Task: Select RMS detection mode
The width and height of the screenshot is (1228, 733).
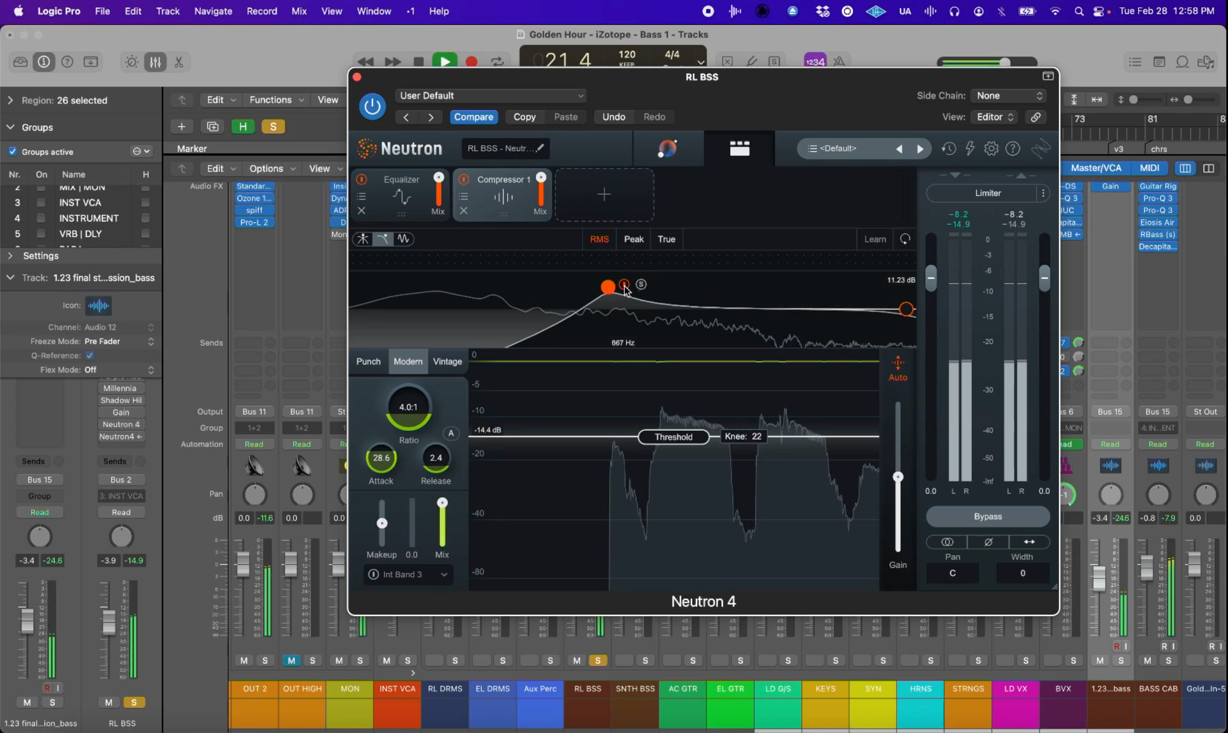Action: (x=599, y=239)
